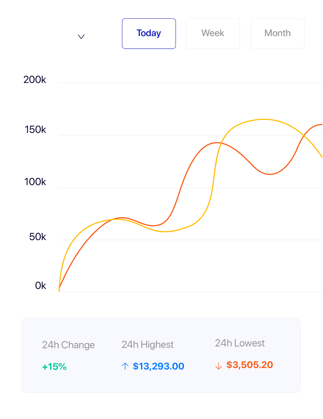This screenshot has height=419, width=323.
Task: Click the +15% change value
Action: [54, 367]
